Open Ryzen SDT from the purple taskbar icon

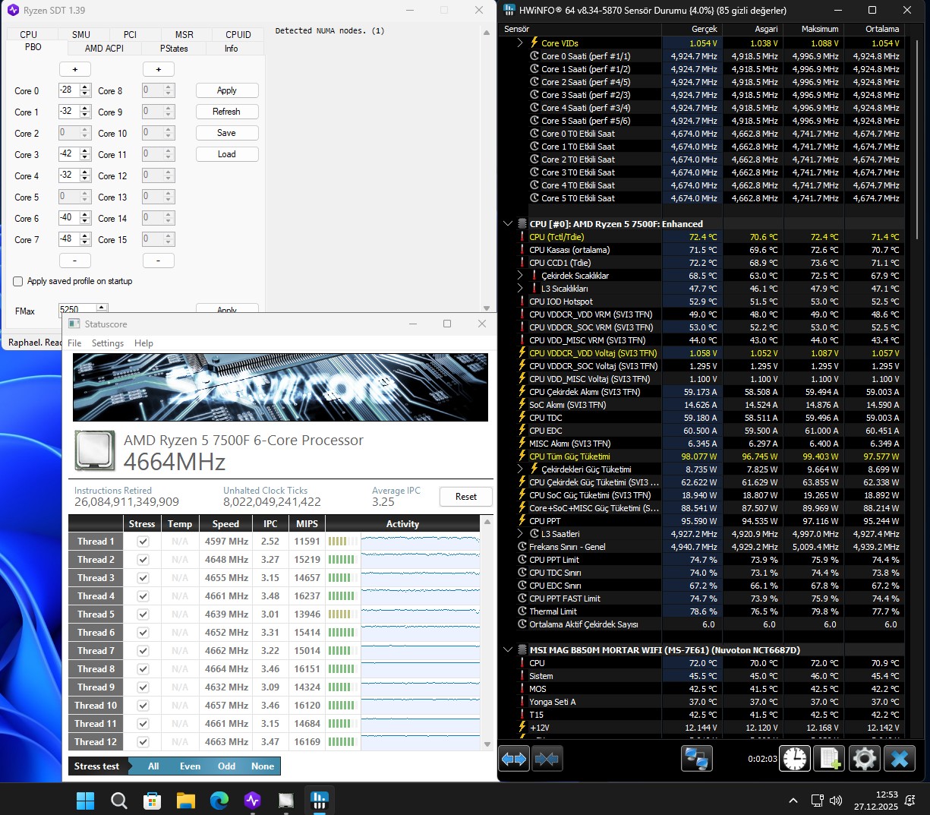pyautogui.click(x=253, y=800)
